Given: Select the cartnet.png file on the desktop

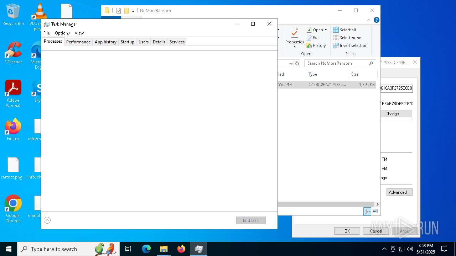Looking at the screenshot, I should click(13, 169).
